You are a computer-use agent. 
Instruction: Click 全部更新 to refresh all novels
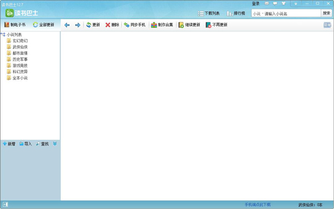tap(43, 25)
